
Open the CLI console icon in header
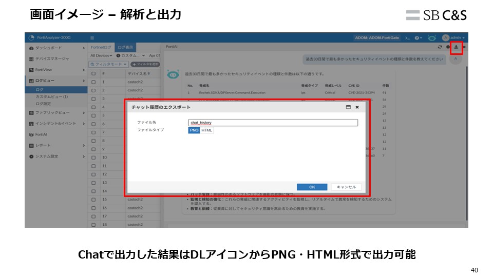pyautogui.click(x=407, y=38)
